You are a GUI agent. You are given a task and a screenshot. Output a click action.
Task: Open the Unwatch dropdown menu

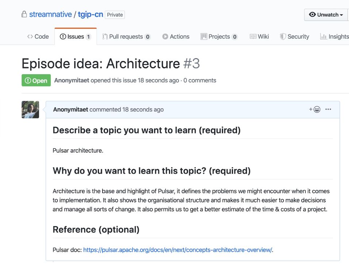(x=326, y=15)
